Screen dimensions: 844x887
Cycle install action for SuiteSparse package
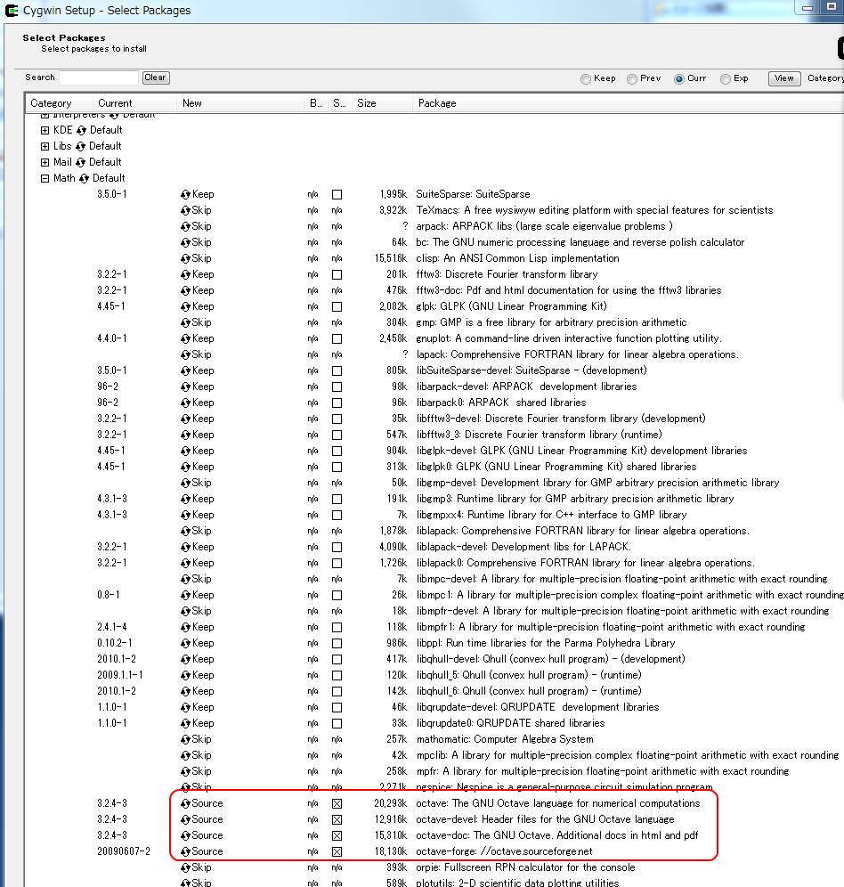pyautogui.click(x=185, y=195)
